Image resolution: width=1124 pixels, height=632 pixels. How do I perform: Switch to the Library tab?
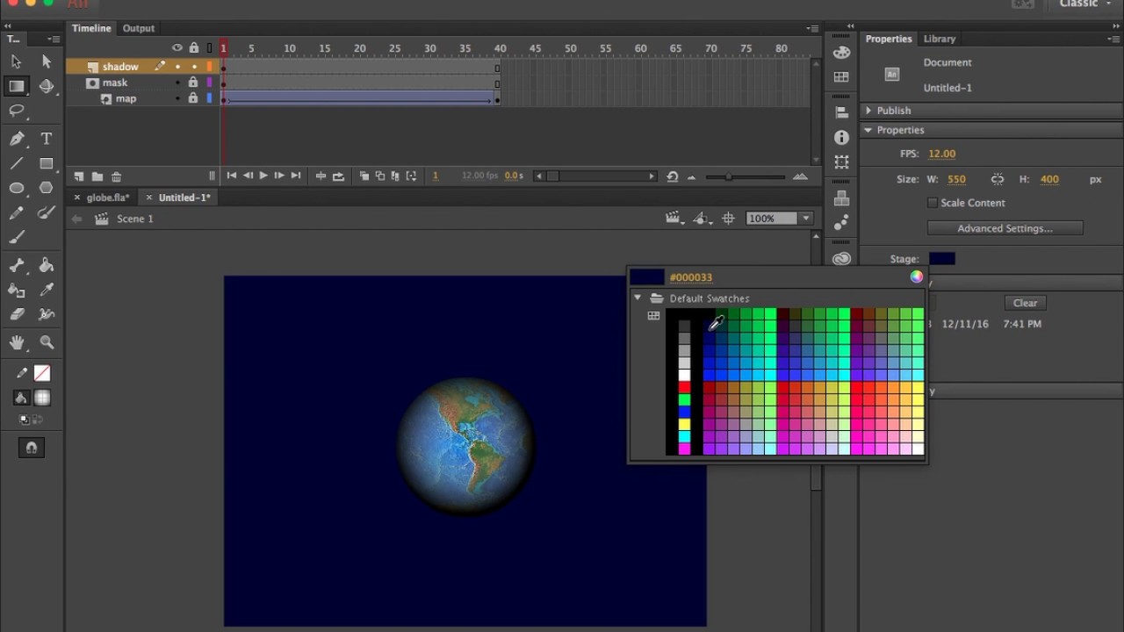point(939,39)
